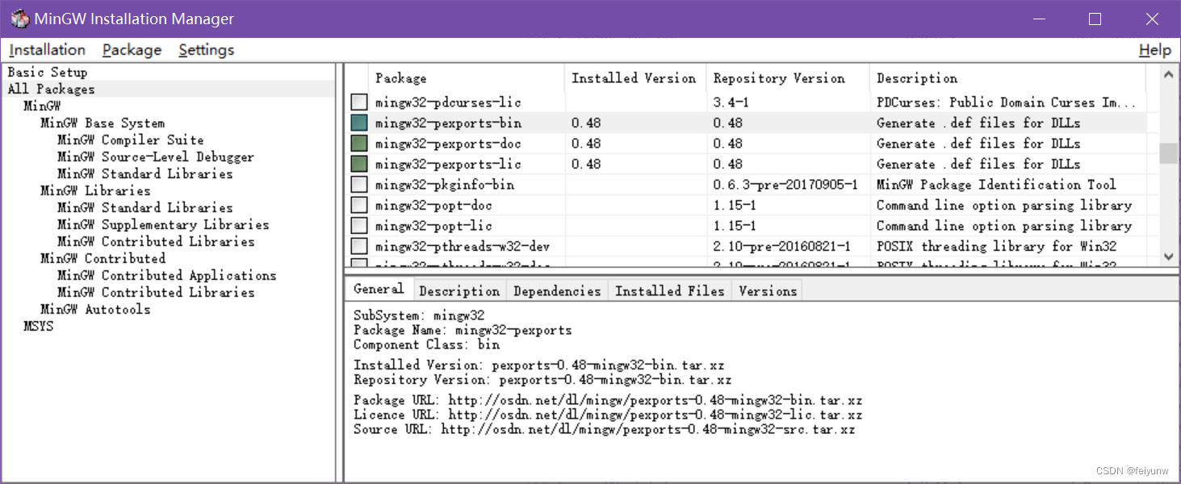Select MinGW Base System node

pos(103,123)
